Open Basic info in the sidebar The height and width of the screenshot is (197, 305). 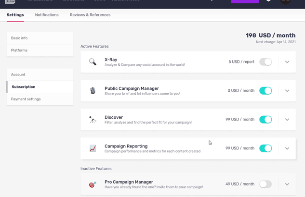click(x=40, y=38)
